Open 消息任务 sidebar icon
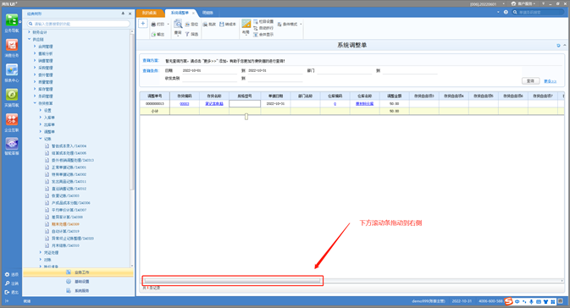The width and height of the screenshot is (570, 308). pyautogui.click(x=12, y=45)
